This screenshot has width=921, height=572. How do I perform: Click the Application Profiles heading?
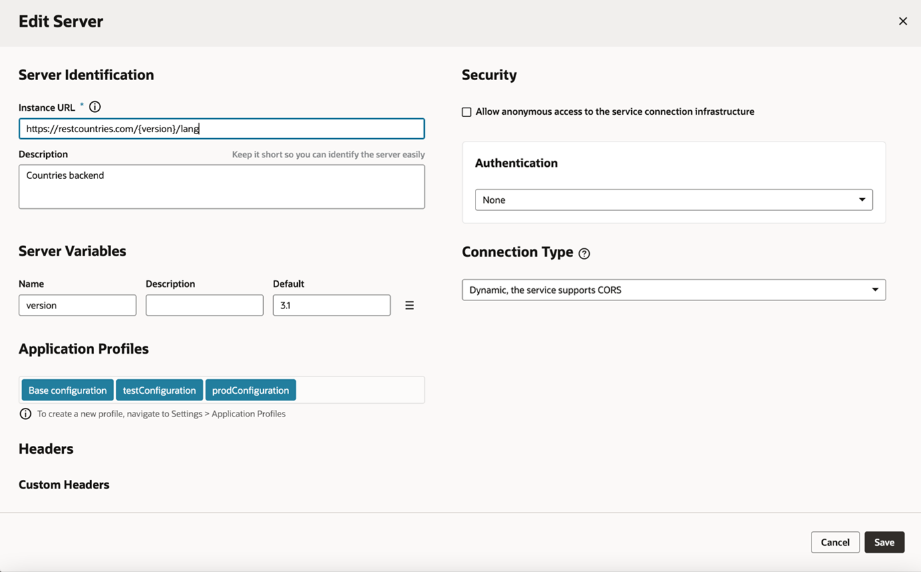click(83, 349)
